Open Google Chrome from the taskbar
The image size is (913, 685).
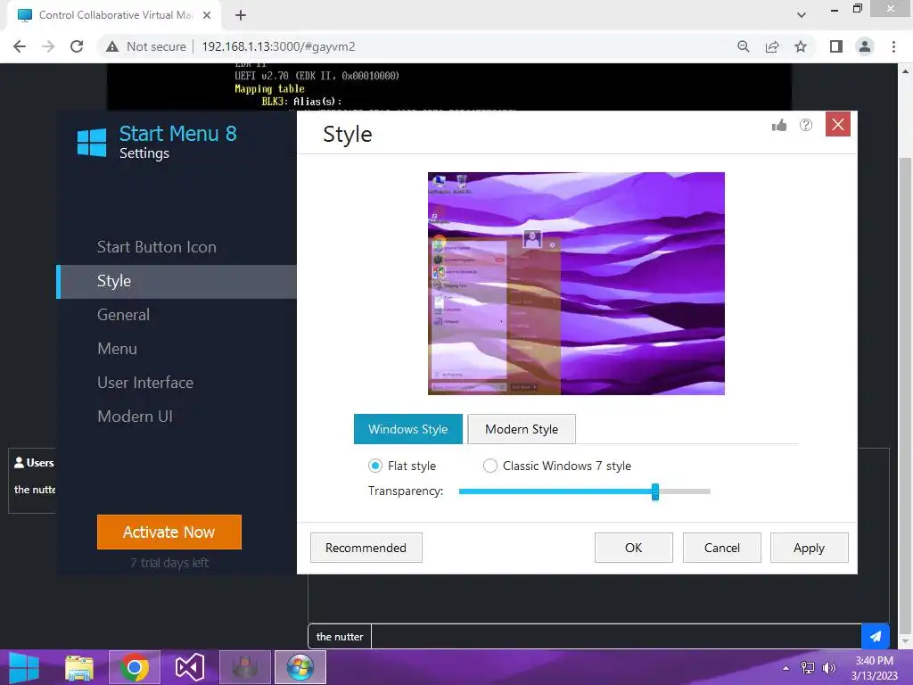(135, 667)
